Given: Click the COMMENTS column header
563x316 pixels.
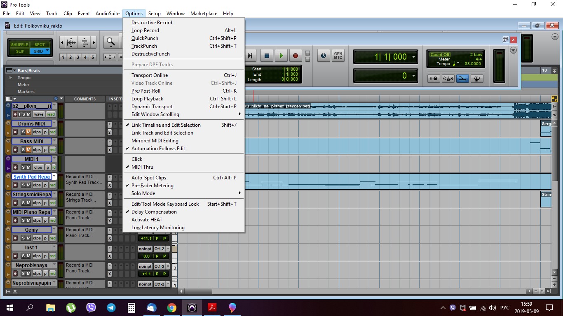Looking at the screenshot, I should point(85,99).
